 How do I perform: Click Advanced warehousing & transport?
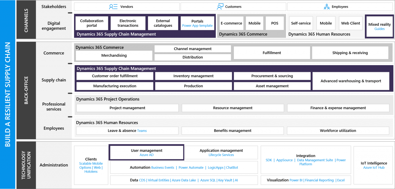click(351, 81)
